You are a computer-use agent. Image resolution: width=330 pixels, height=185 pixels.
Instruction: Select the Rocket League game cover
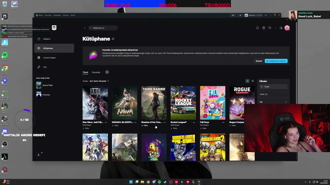click(183, 103)
